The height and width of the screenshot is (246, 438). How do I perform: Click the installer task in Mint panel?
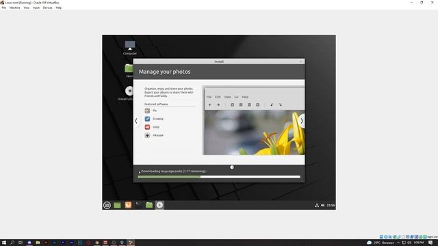pos(159,205)
